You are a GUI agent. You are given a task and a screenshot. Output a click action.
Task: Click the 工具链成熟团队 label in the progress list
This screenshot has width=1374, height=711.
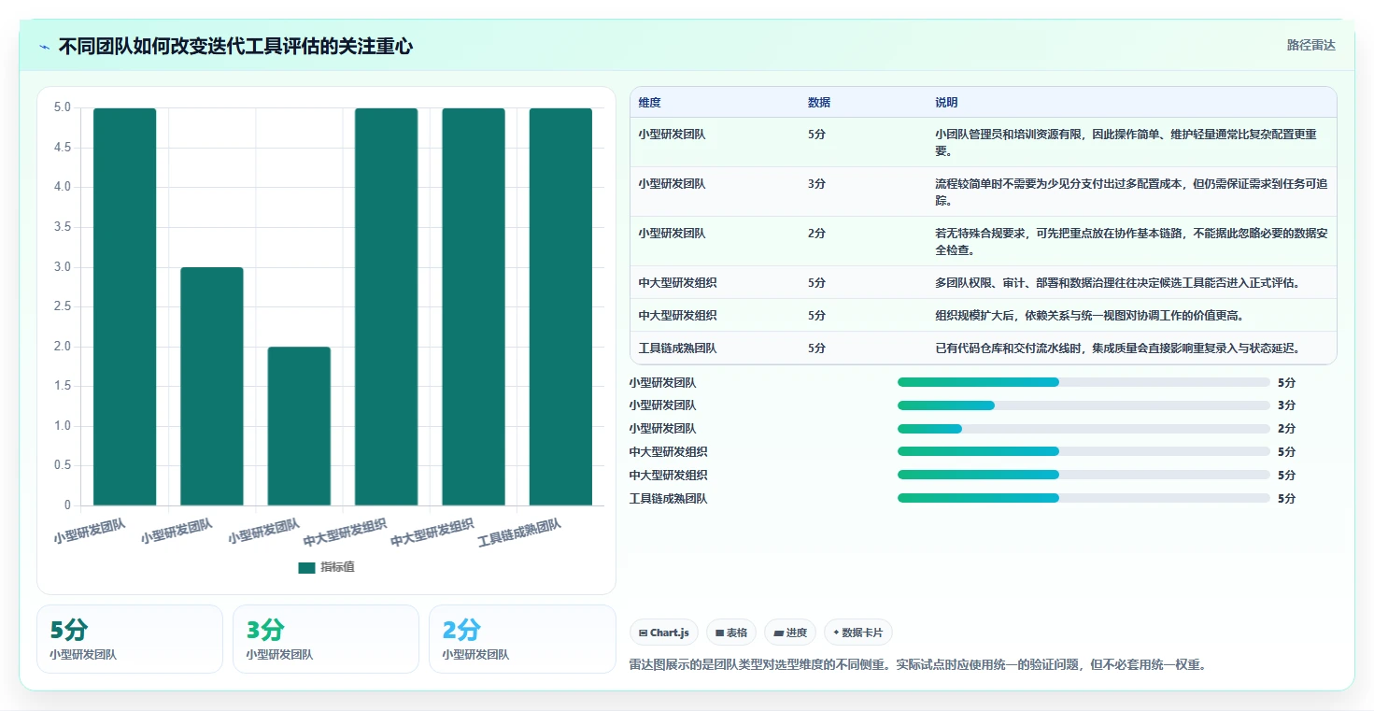coord(668,498)
